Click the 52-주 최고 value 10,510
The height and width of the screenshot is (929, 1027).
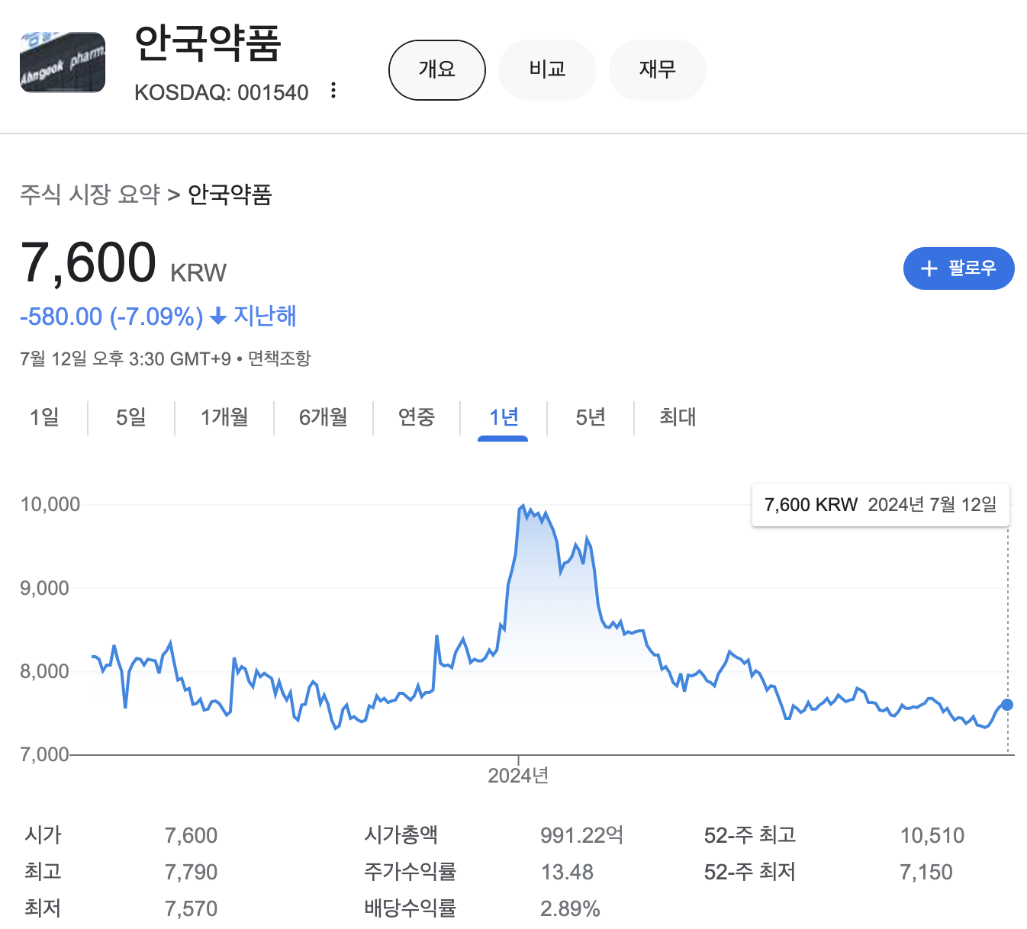[x=932, y=835]
